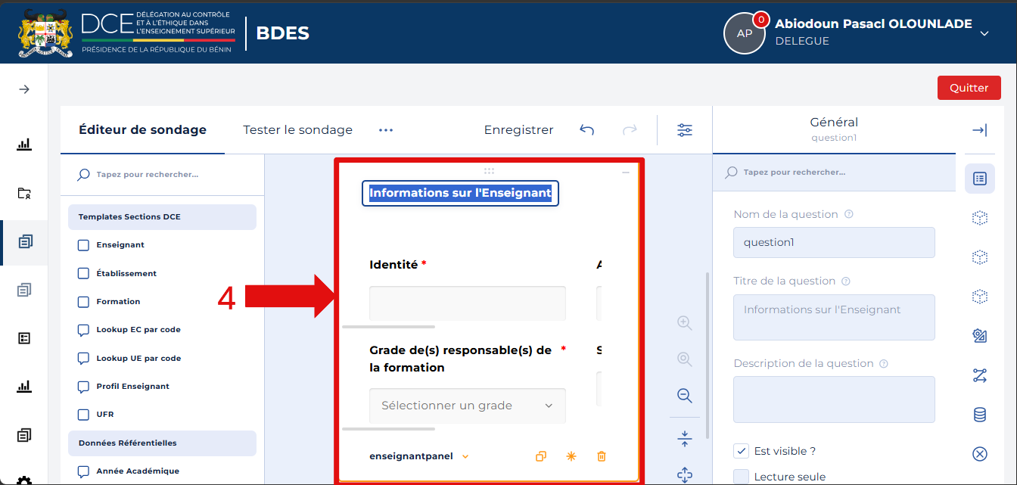Open the three-dots more tabs menu
The height and width of the screenshot is (485, 1017).
point(386,130)
